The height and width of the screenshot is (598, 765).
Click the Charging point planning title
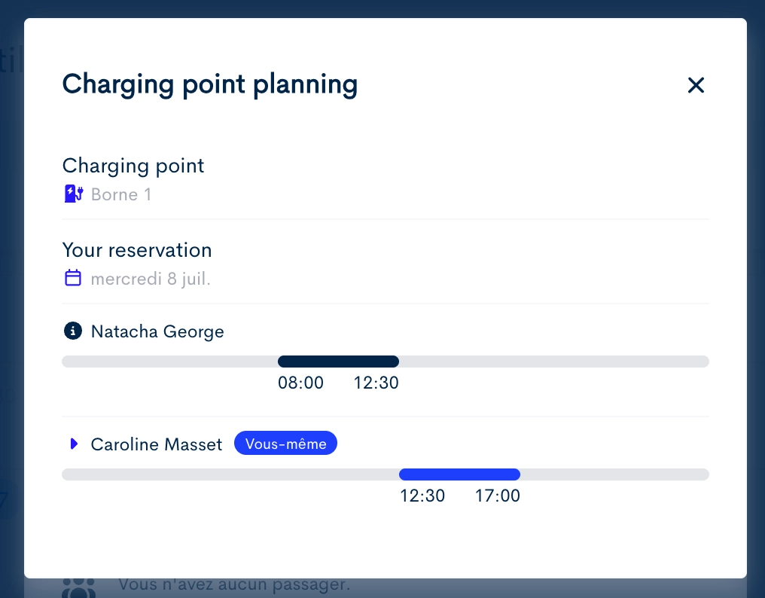[210, 84]
